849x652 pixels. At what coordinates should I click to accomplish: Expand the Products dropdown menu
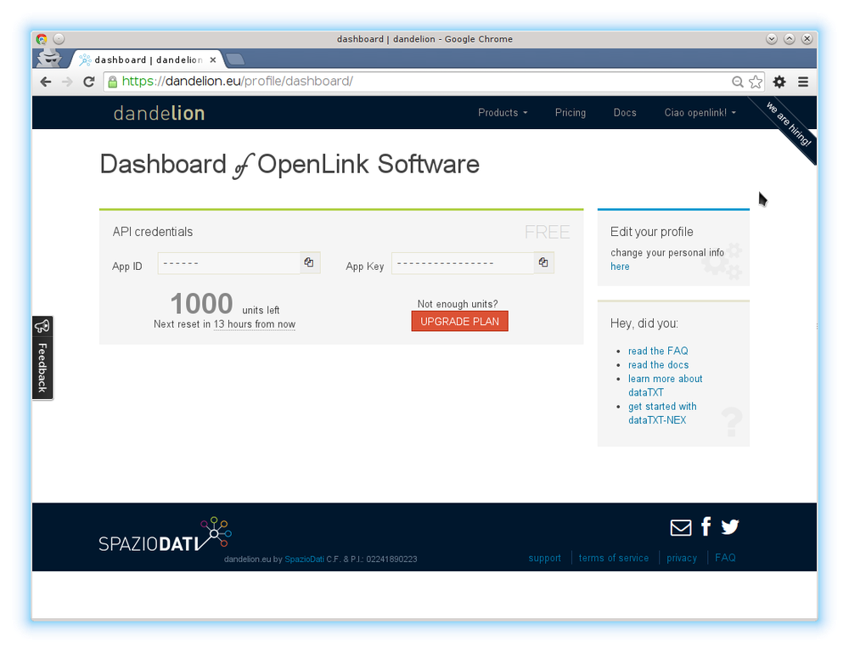(503, 113)
